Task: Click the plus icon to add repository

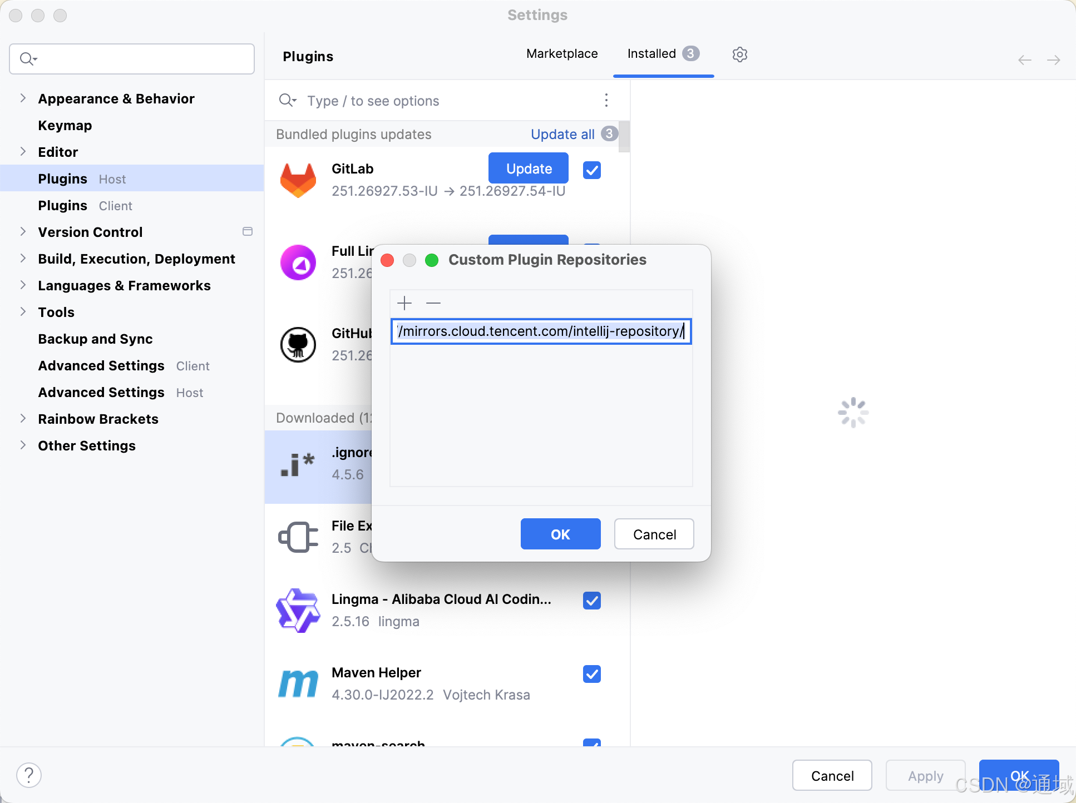Action: [x=404, y=303]
